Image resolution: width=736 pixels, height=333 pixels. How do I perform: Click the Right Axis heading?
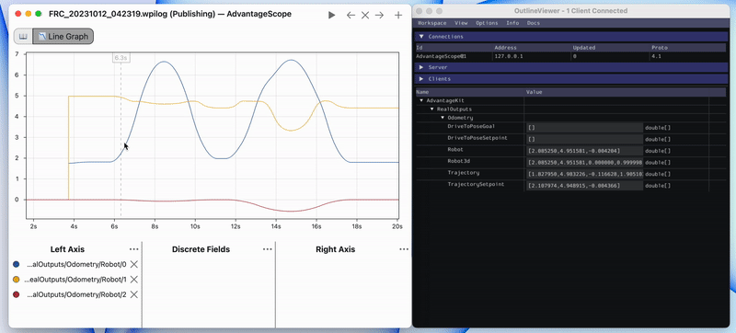335,249
